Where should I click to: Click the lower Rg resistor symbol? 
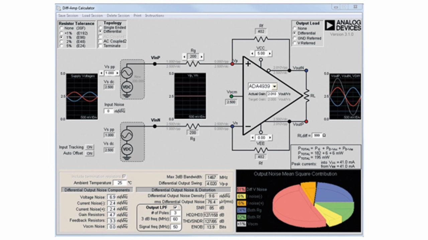tap(193, 126)
